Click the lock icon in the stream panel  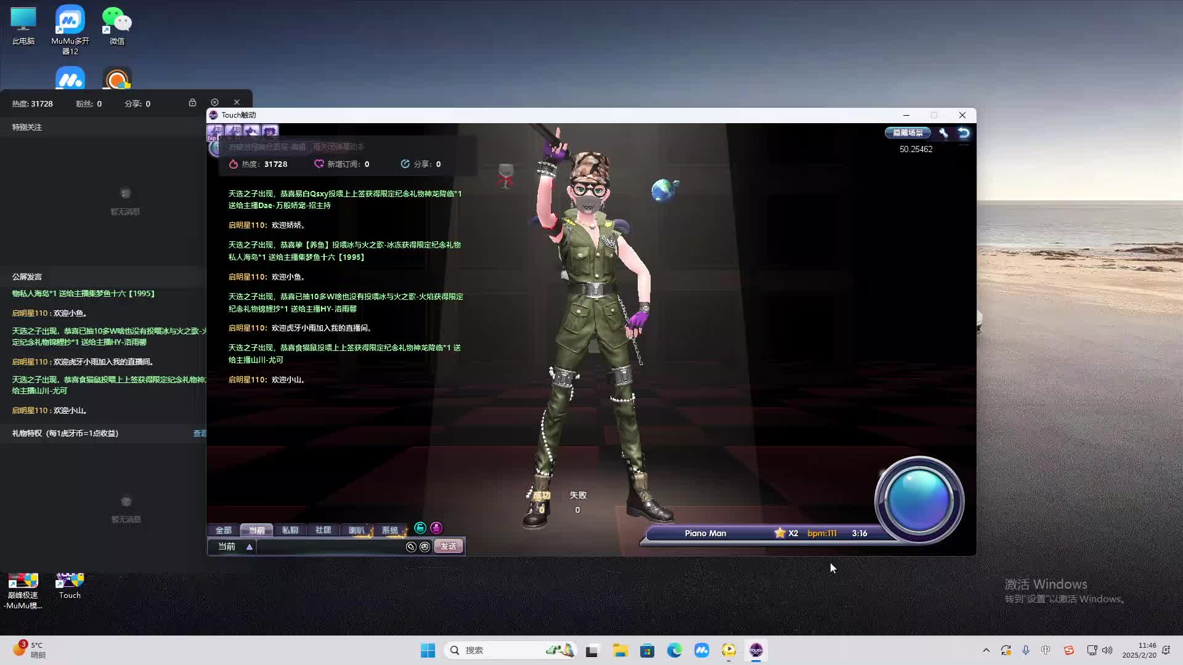[x=192, y=103]
